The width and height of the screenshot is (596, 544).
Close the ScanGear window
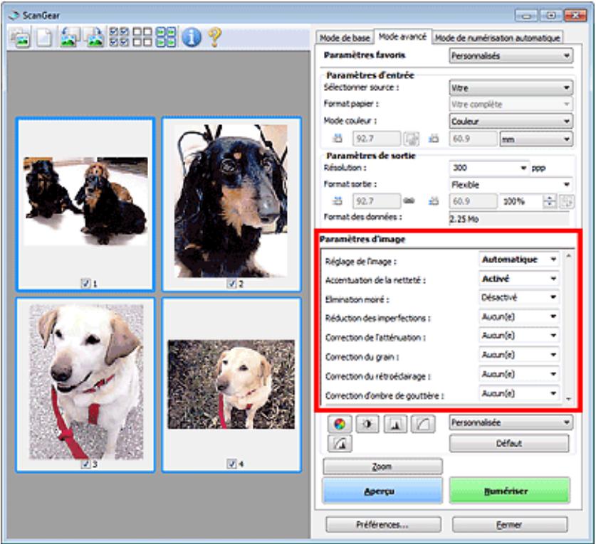(x=576, y=16)
